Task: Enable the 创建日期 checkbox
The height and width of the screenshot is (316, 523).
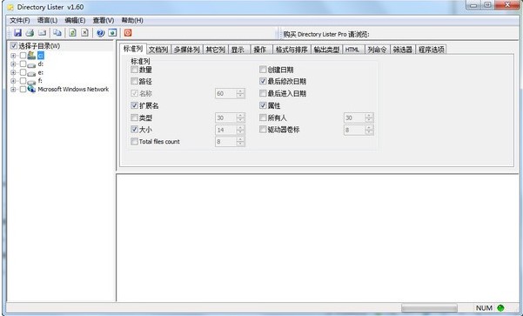Action: tap(263, 70)
